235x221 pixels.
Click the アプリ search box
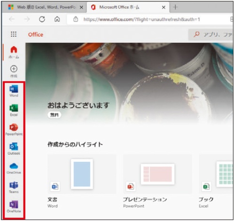tap(211, 34)
